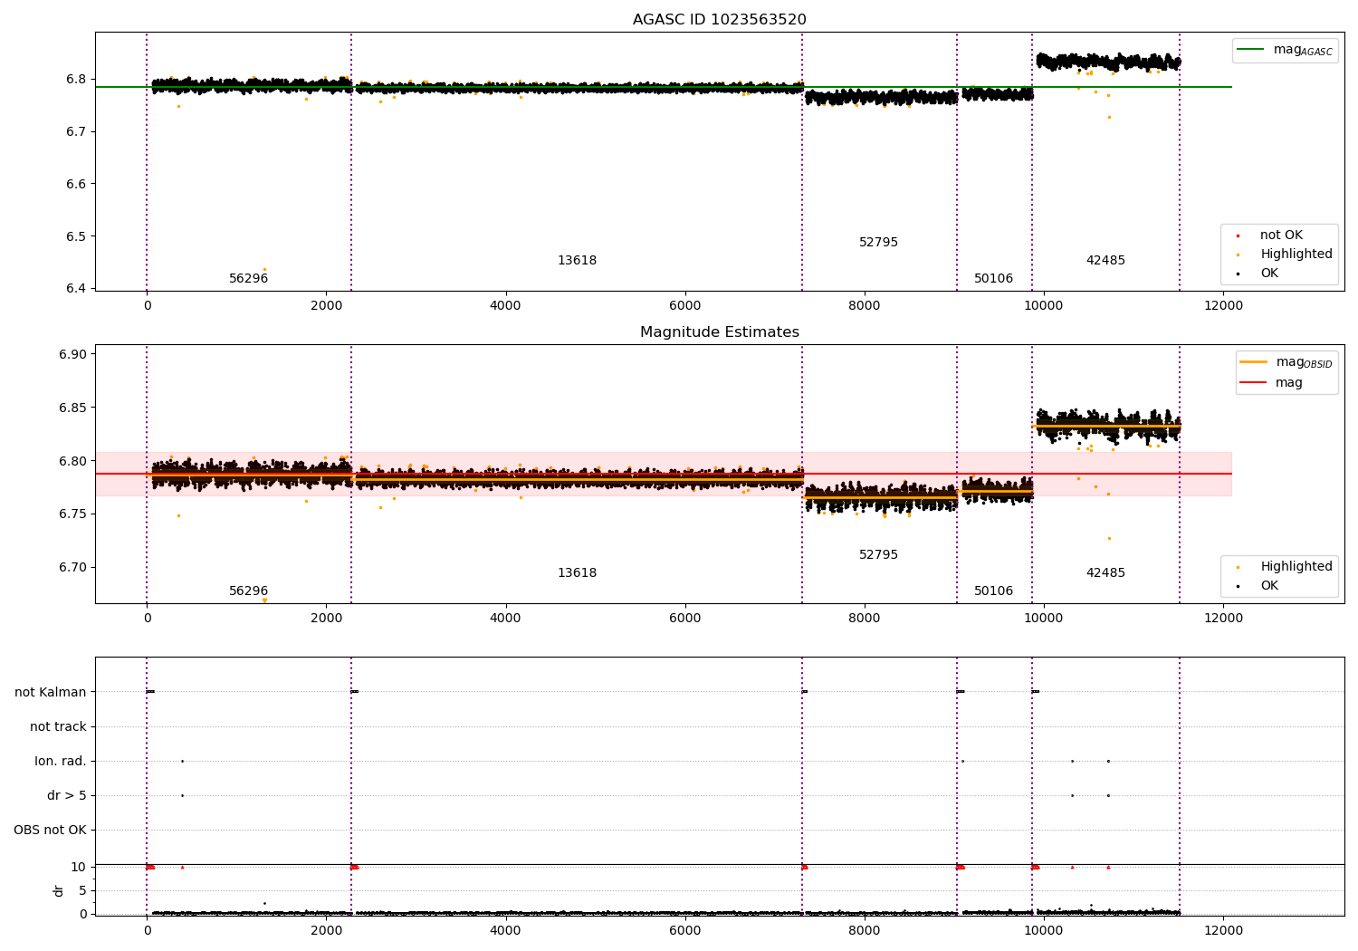Click obsid label 50106 in AGASC ID plot

tap(993, 279)
